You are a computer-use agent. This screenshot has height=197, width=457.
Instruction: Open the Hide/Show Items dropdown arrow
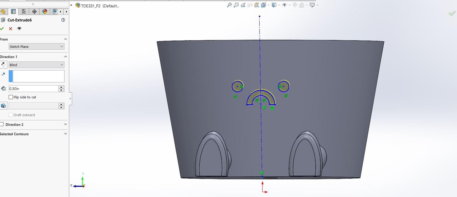click(x=289, y=5)
